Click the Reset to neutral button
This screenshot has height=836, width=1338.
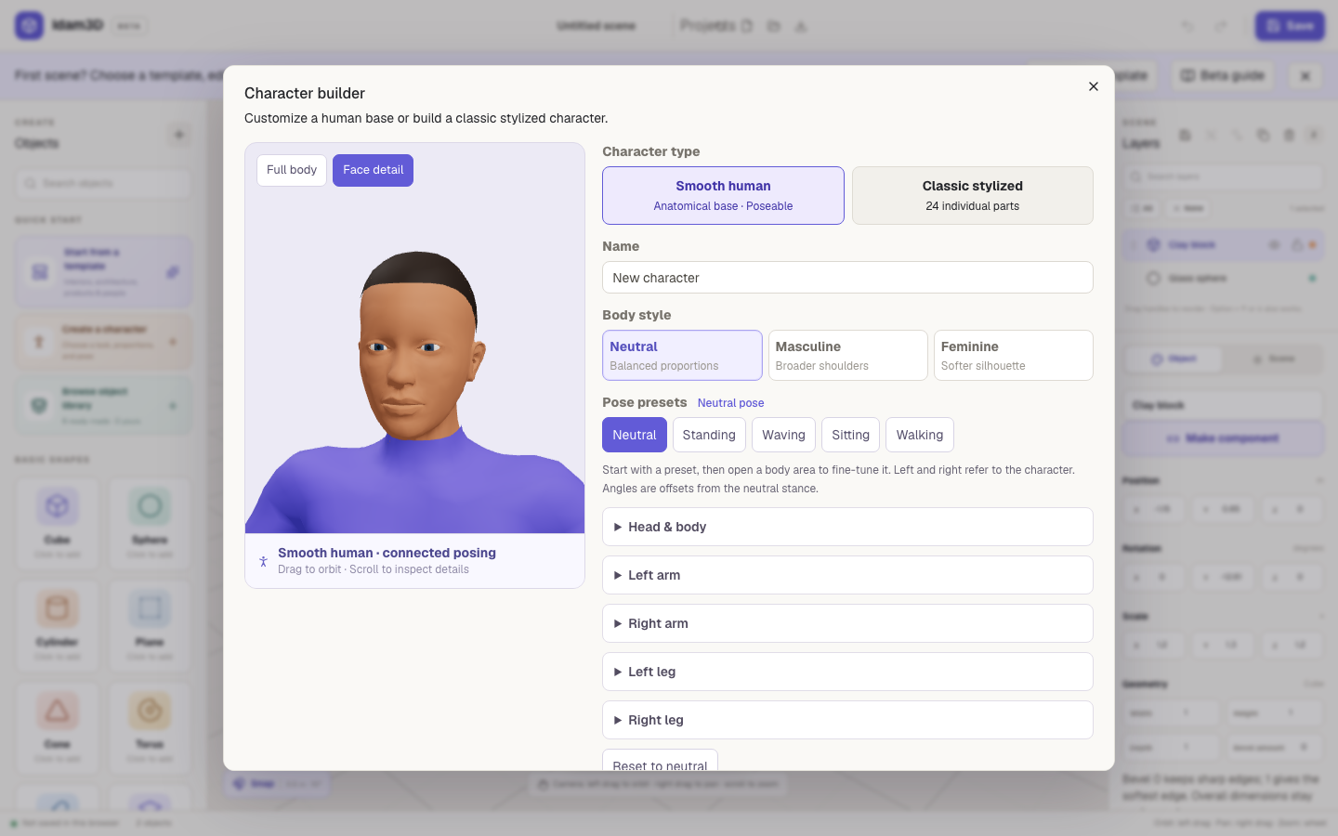[x=660, y=760]
